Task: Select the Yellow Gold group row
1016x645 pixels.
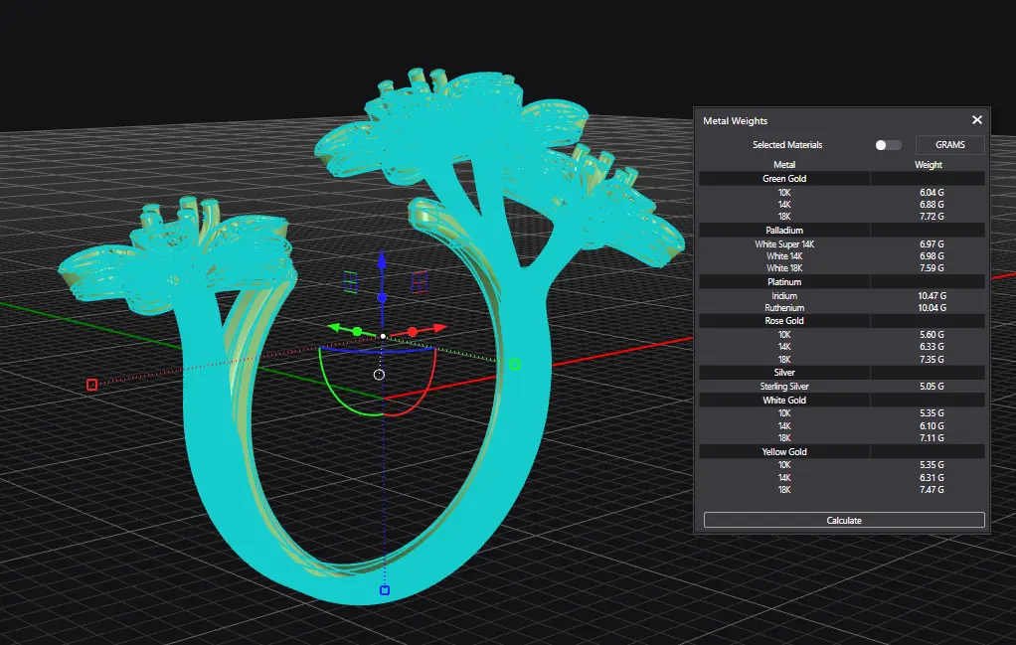Action: [x=842, y=452]
